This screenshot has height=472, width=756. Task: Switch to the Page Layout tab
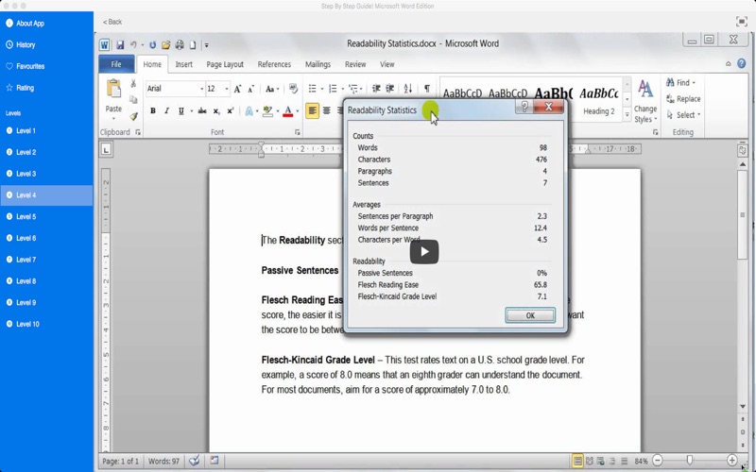225,64
